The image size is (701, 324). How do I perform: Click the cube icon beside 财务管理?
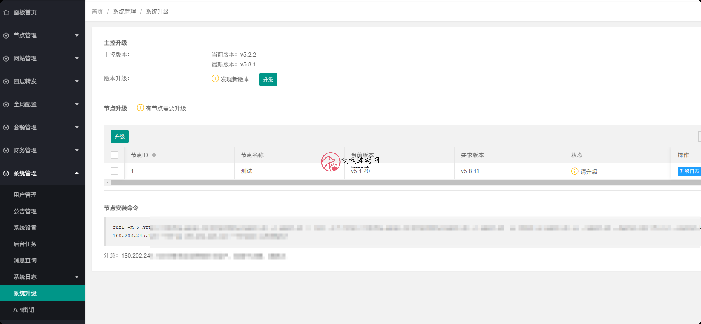6,151
